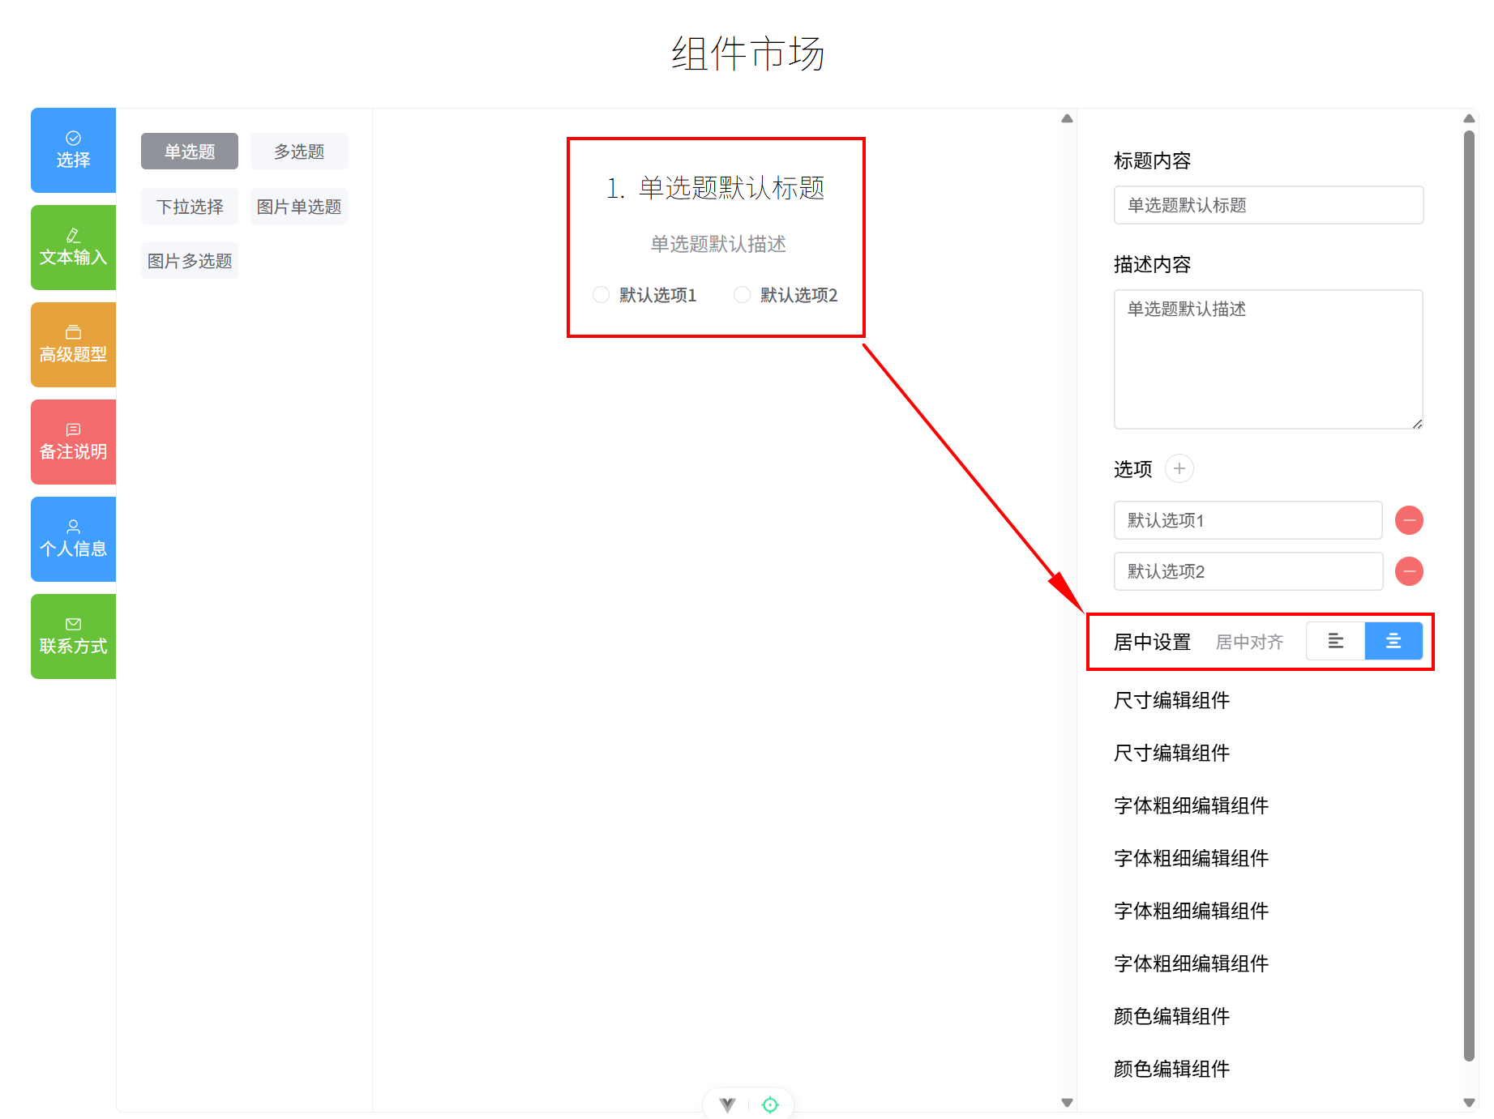Select the 多选题 component button
This screenshot has height=1119, width=1494.
(x=299, y=152)
